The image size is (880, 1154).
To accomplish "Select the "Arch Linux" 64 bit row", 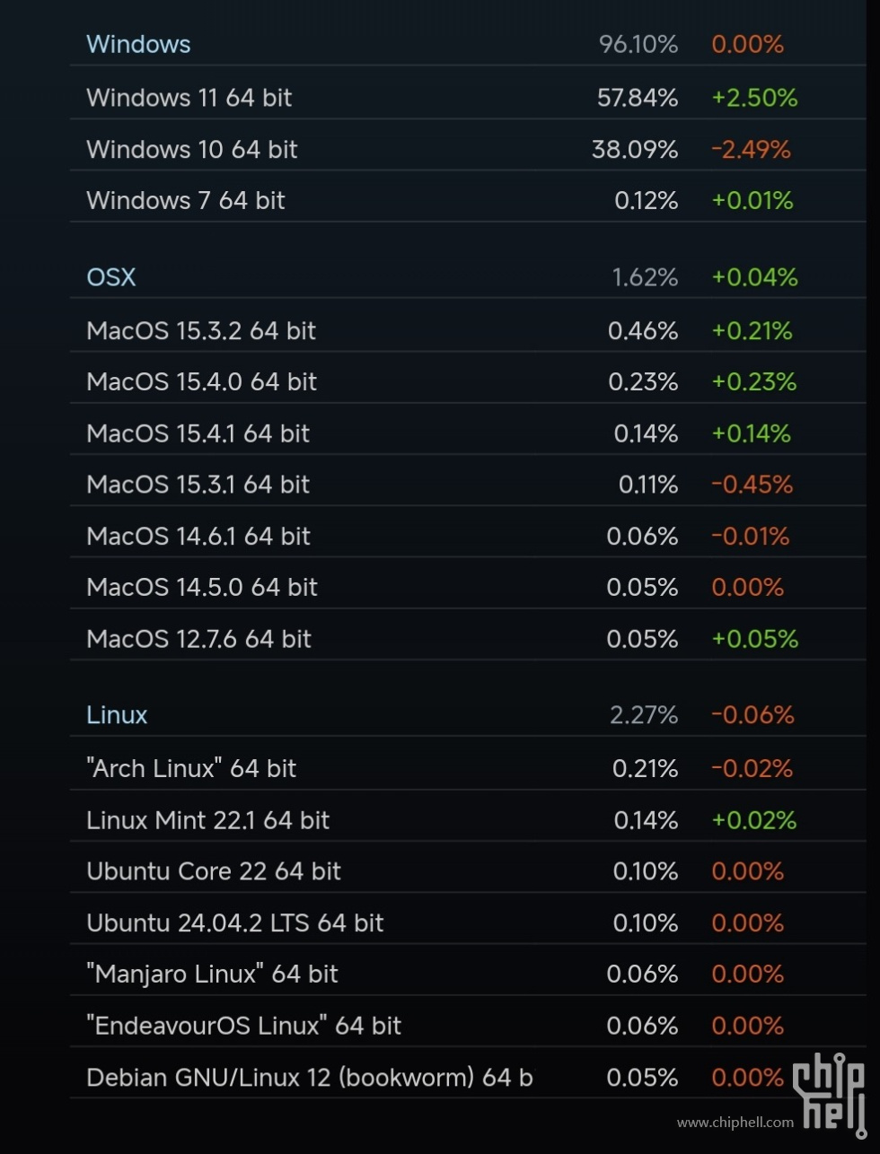I will pos(468,768).
